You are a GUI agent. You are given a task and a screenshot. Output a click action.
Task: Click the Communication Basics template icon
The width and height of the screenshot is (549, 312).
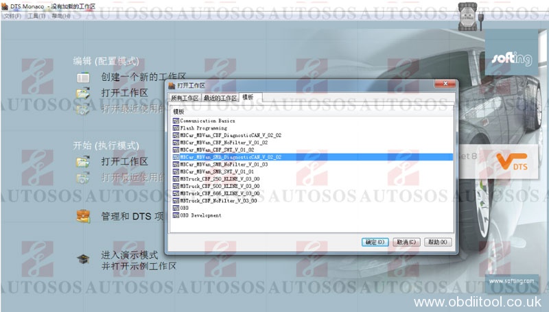[x=176, y=121]
